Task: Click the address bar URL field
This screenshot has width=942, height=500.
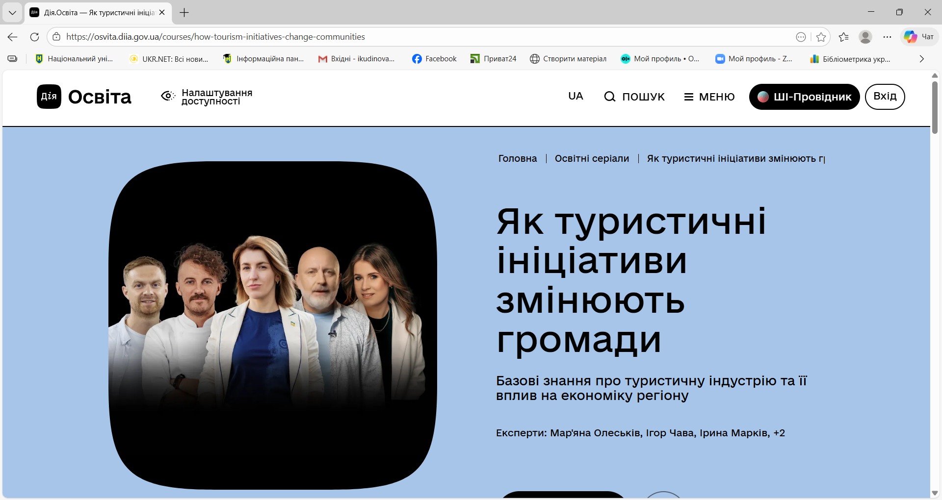Action: coord(422,37)
